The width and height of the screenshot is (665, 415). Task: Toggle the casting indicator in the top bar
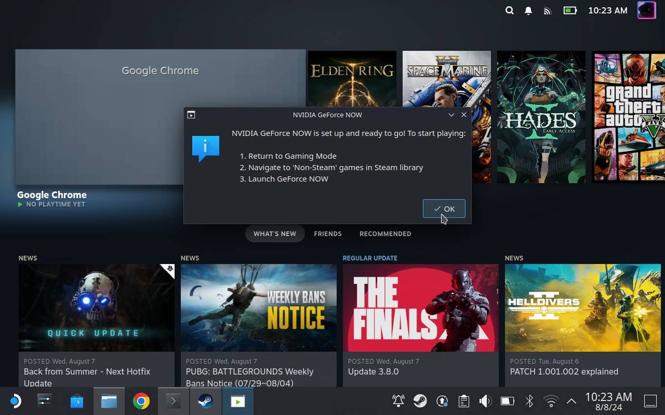[x=548, y=10]
